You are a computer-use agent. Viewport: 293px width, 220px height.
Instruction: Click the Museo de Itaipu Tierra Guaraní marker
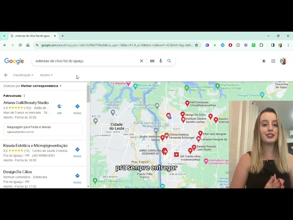(136, 86)
